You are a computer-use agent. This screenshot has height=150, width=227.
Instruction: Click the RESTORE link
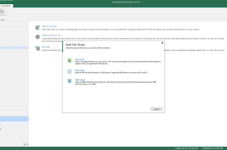[x=46, y=47]
